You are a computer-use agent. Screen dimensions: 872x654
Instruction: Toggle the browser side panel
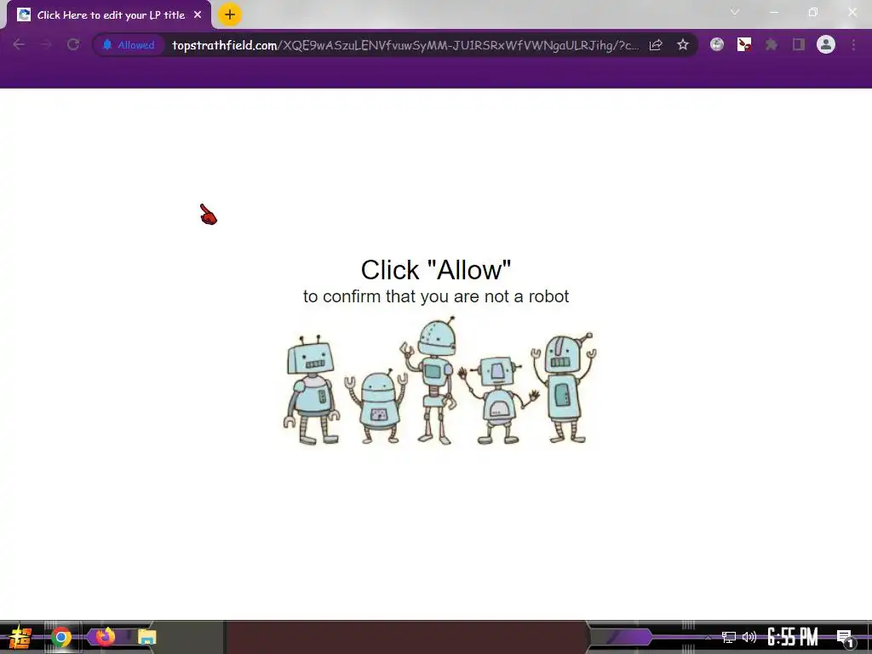point(799,44)
